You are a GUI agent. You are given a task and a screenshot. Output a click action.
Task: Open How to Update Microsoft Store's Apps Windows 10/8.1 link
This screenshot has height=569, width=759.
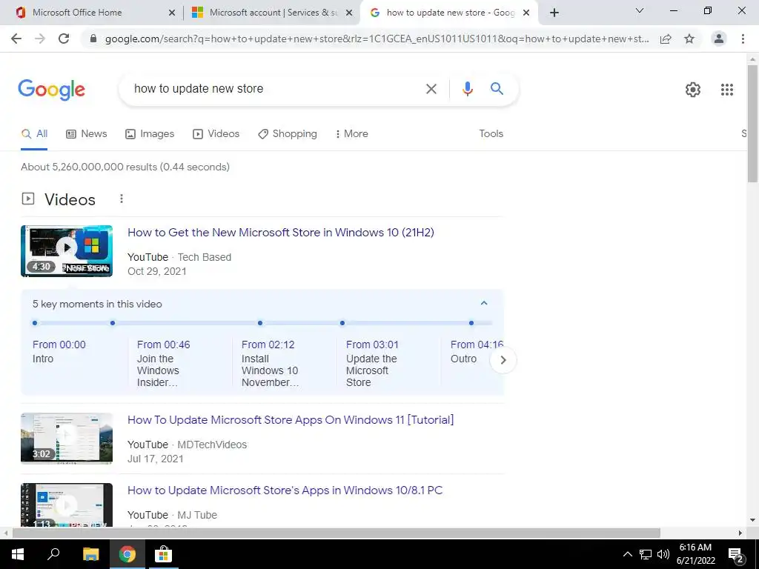point(285,490)
